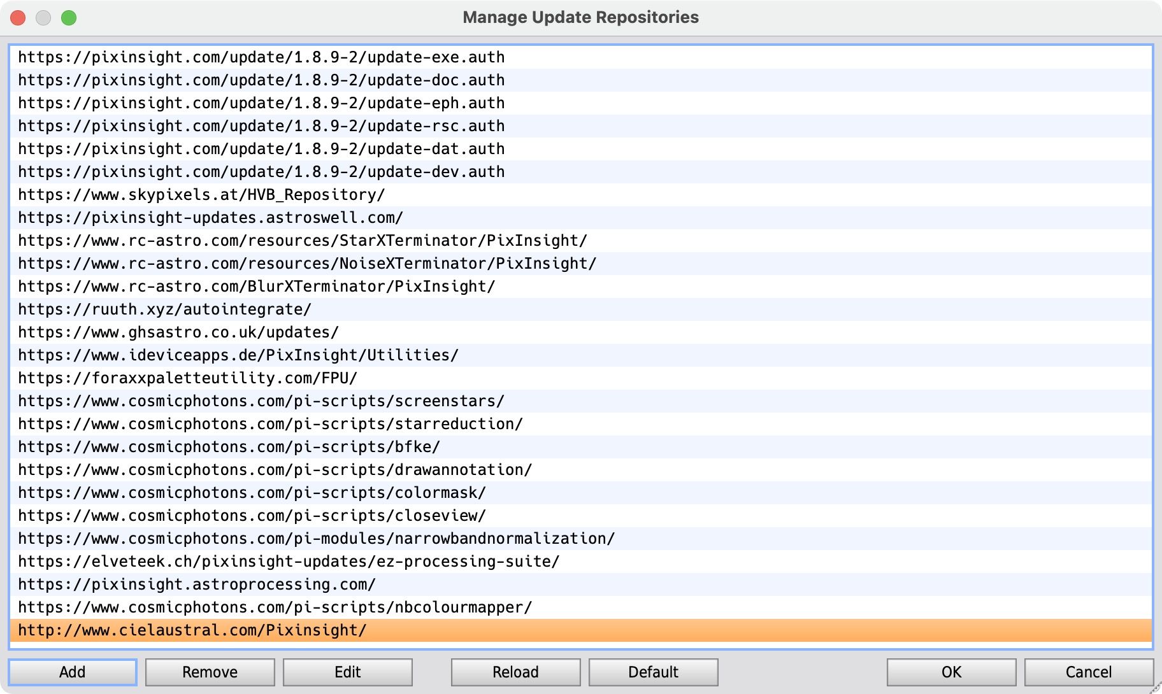Cancel the repositories dialog
The height and width of the screenshot is (694, 1162).
[1089, 672]
